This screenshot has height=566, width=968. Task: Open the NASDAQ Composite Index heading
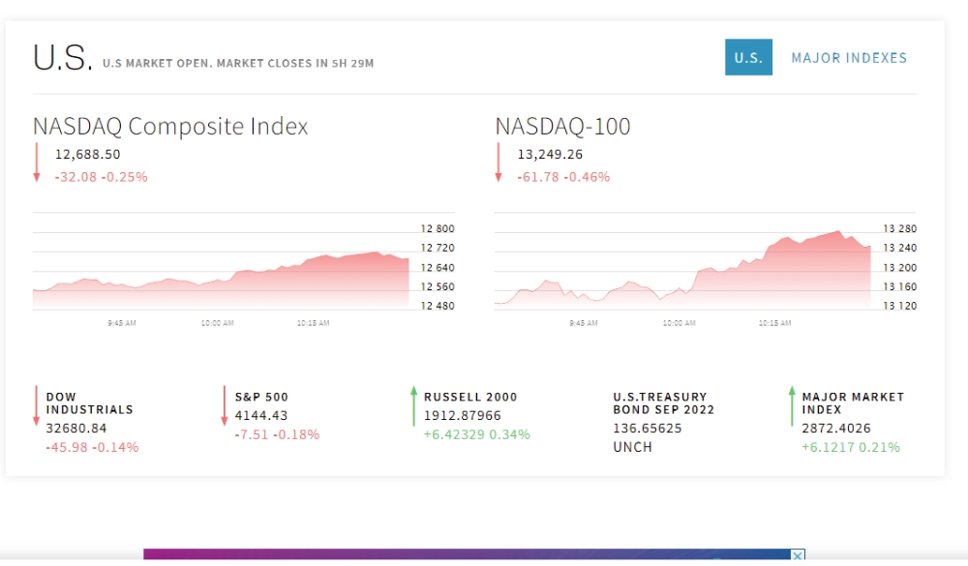[170, 126]
